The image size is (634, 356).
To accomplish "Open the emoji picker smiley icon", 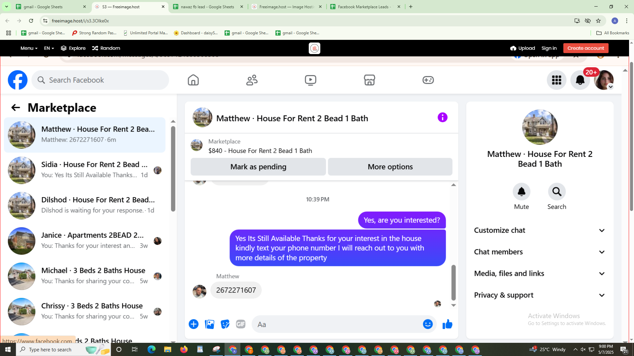I will click(428, 324).
